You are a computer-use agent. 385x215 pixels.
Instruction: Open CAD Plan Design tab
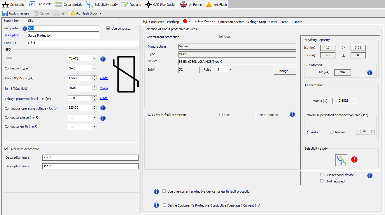[161, 4]
